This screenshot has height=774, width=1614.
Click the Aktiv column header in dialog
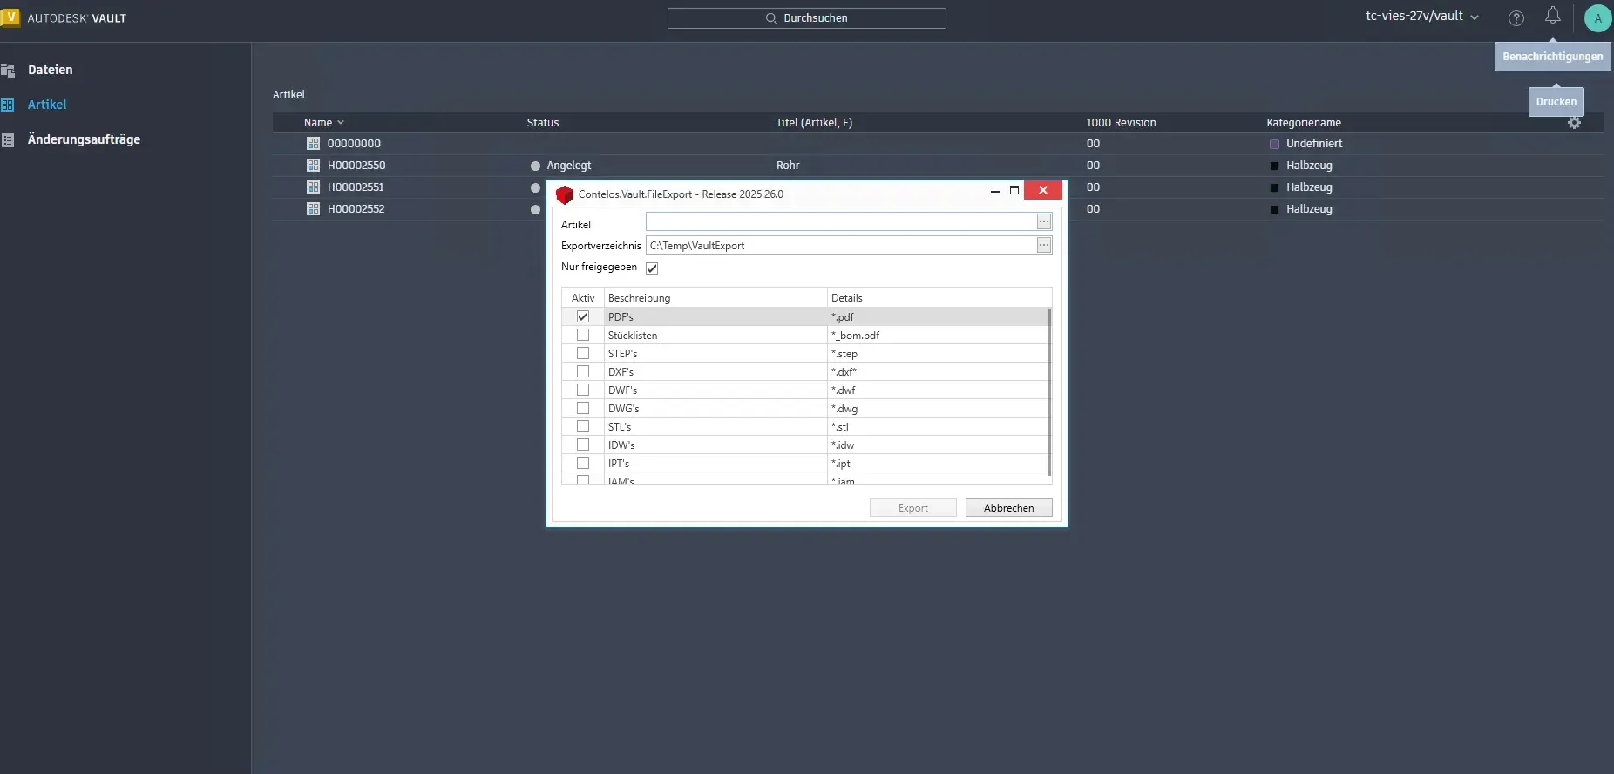tap(583, 298)
